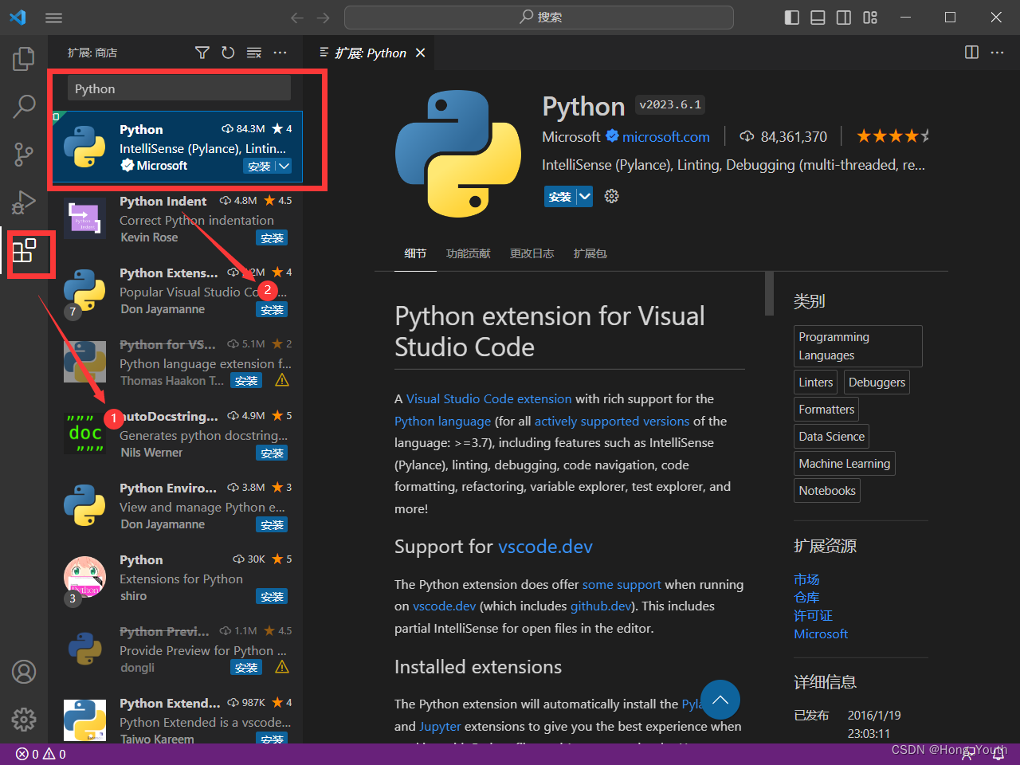Open the hamburger application menu
Viewport: 1020px width, 765px height.
pyautogui.click(x=53, y=18)
